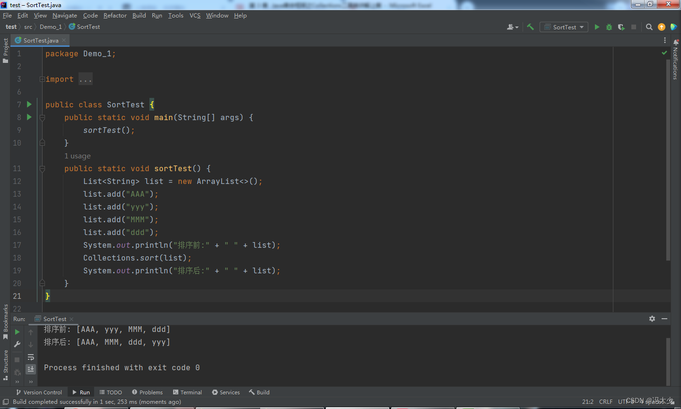The height and width of the screenshot is (409, 681).
Task: Open the Tools menu
Action: click(175, 16)
